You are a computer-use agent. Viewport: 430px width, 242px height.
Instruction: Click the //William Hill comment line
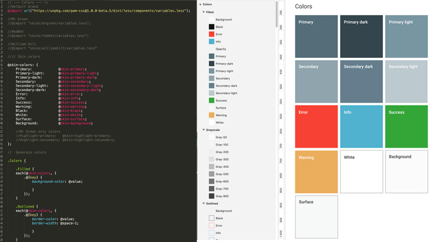22,44
